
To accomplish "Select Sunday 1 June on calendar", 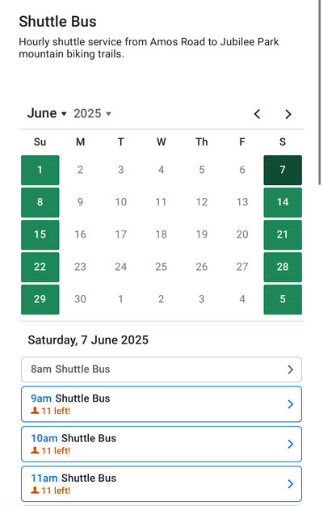I will click(x=40, y=170).
